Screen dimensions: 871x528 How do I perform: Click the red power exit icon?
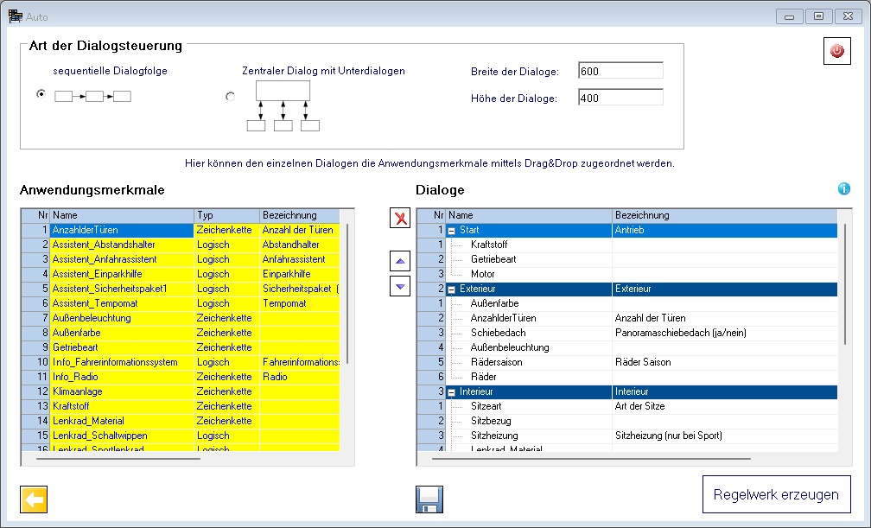click(x=836, y=52)
